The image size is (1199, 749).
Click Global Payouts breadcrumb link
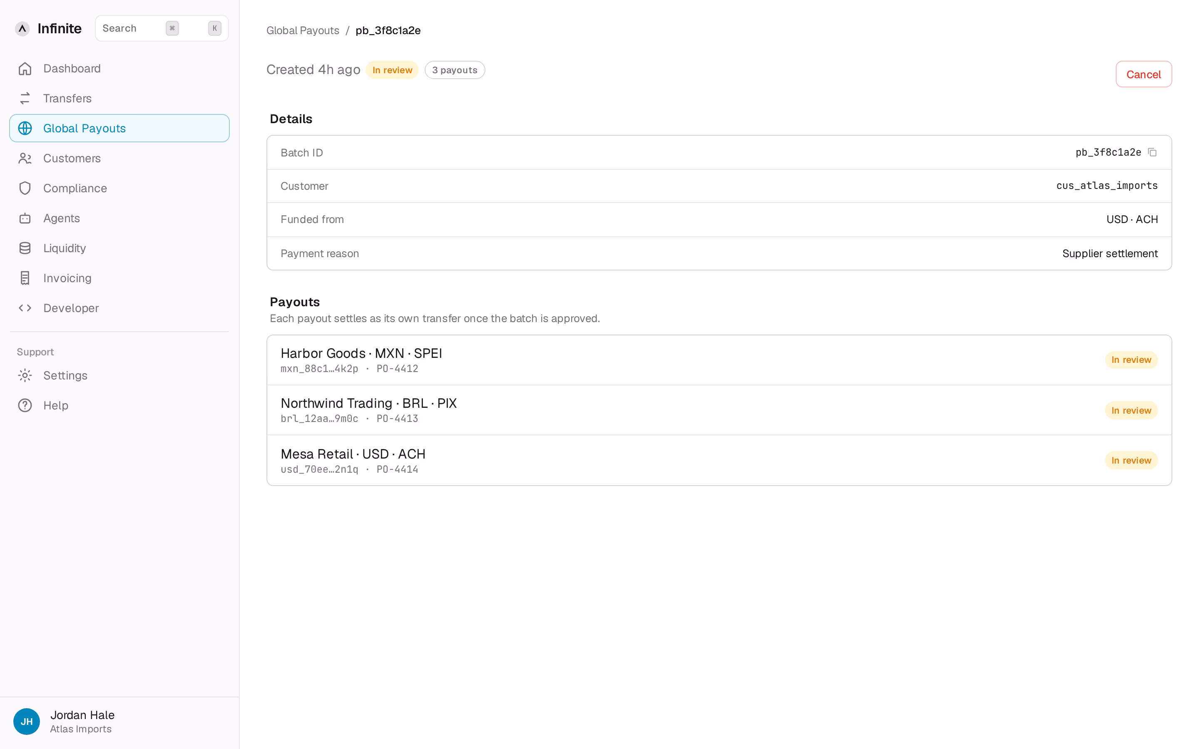coord(303,31)
